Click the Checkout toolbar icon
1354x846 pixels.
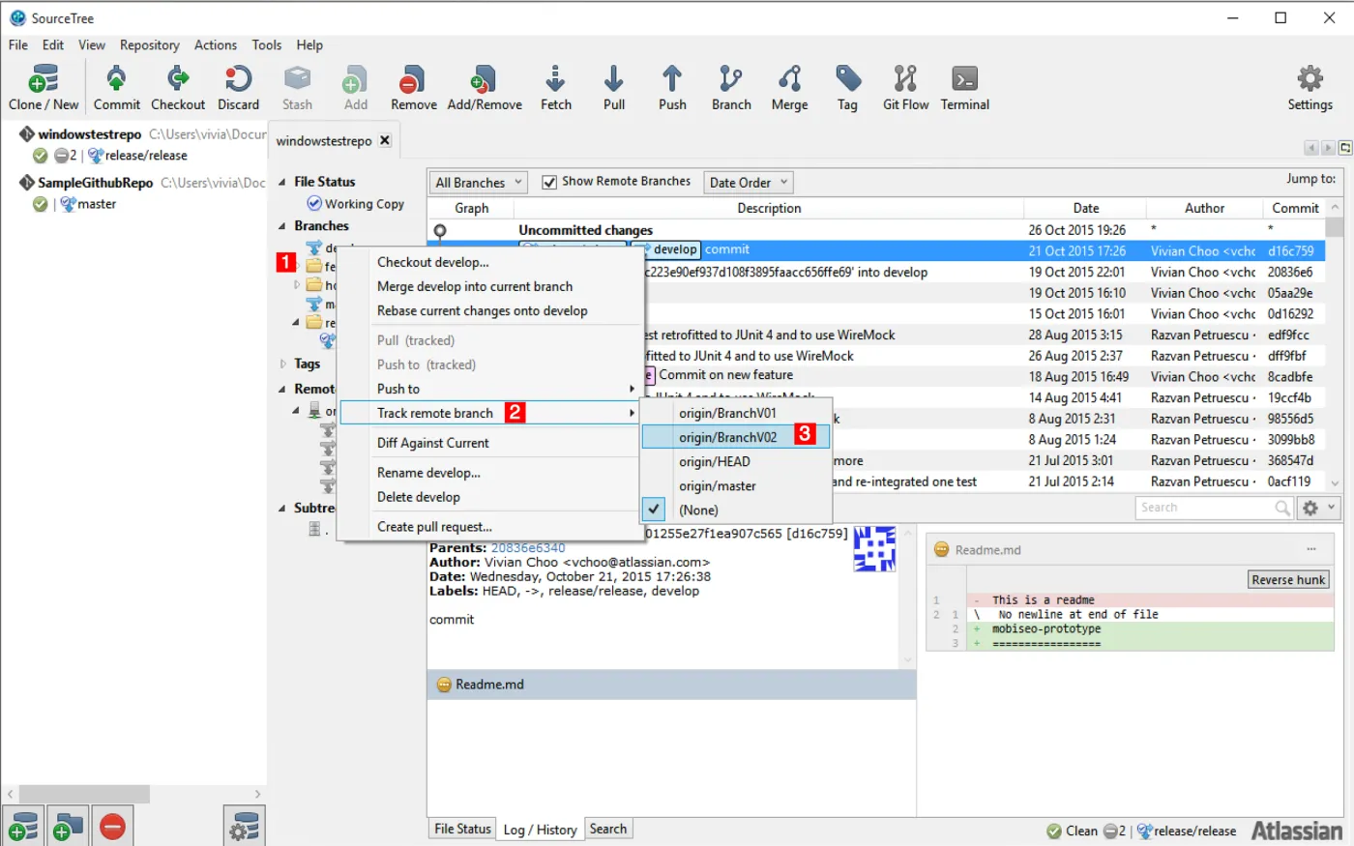point(178,88)
